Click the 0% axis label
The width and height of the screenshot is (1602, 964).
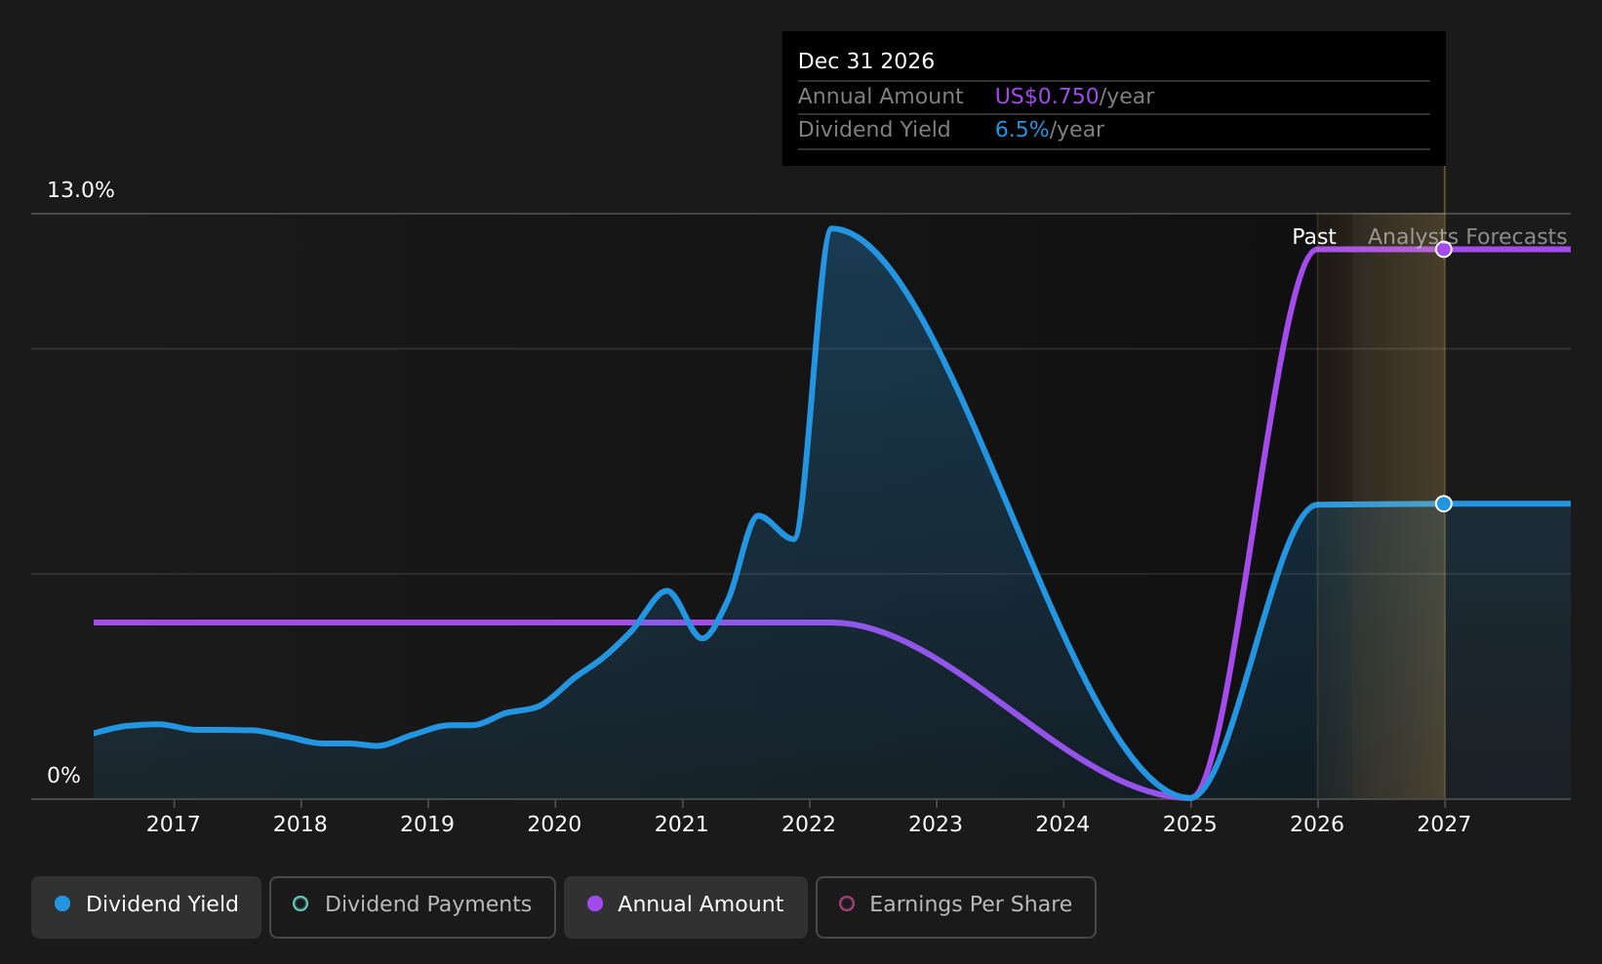63,775
